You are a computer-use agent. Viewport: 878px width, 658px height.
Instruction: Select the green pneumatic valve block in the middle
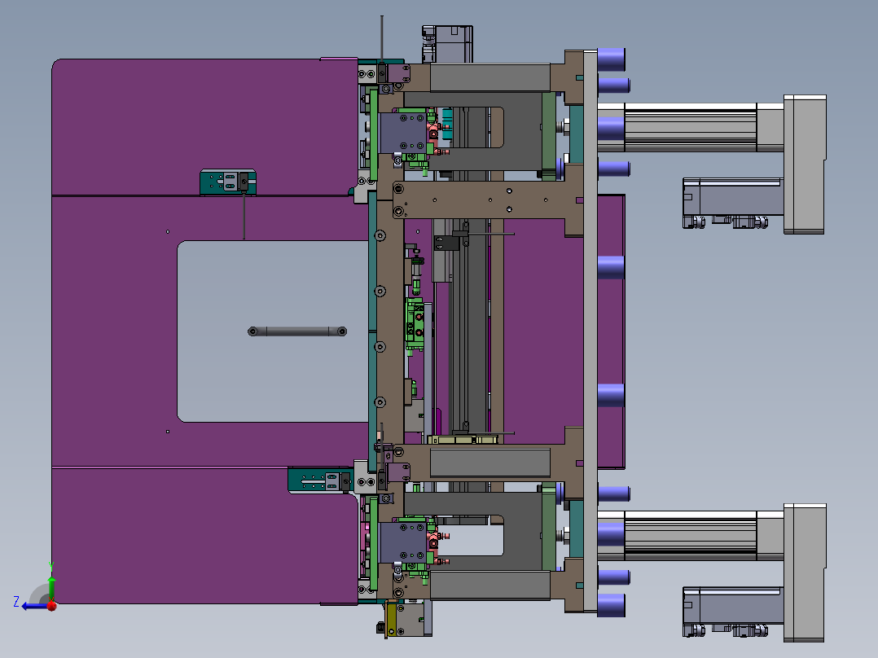(x=415, y=326)
